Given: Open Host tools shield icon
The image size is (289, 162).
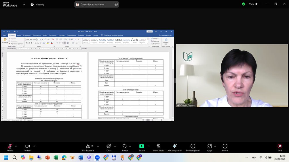Looking at the screenshot, I should 158,147.
